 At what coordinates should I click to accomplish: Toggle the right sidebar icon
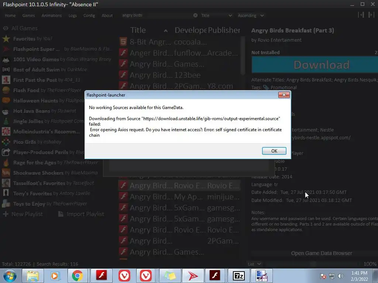(371, 15)
